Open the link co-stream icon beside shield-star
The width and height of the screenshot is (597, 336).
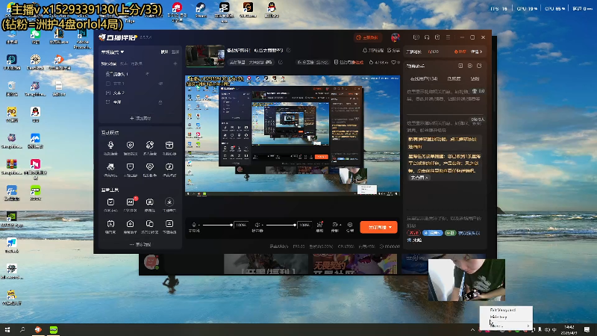(150, 145)
